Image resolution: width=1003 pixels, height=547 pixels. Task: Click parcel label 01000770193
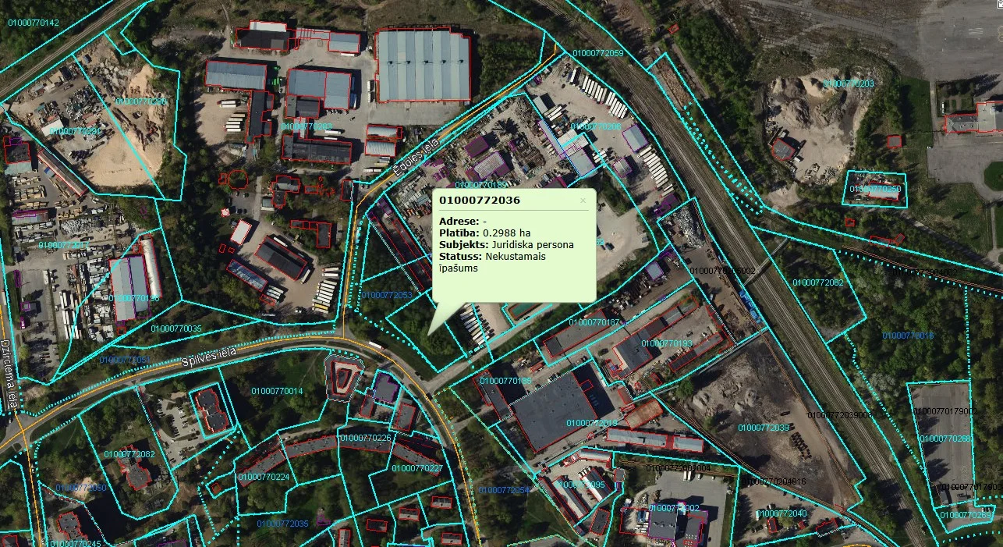[x=666, y=343]
